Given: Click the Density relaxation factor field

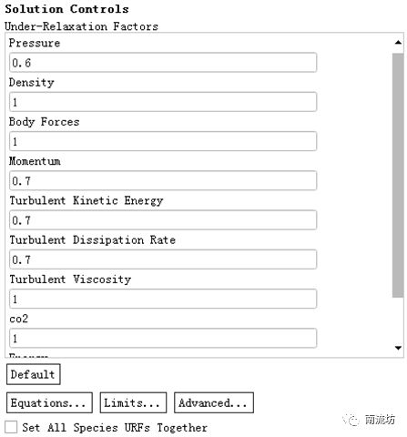Looking at the screenshot, I should [163, 102].
